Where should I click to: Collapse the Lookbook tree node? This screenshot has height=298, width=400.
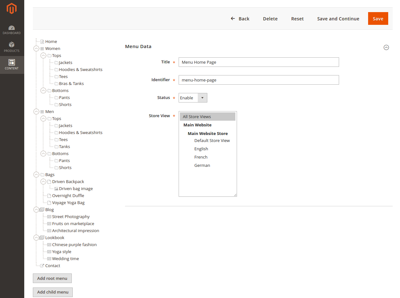36,238
